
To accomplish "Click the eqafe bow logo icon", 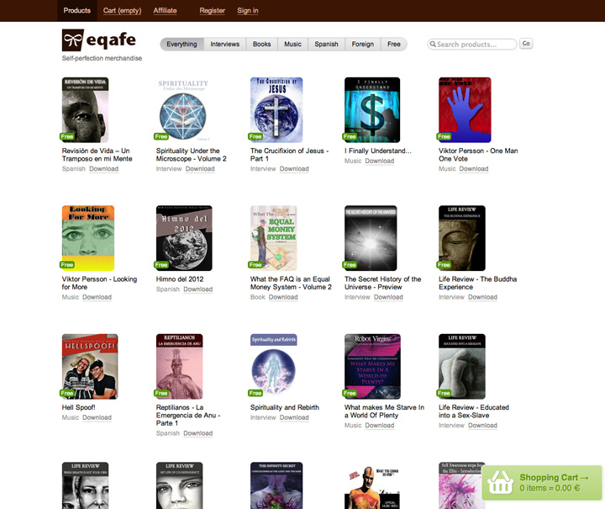I will [73, 40].
